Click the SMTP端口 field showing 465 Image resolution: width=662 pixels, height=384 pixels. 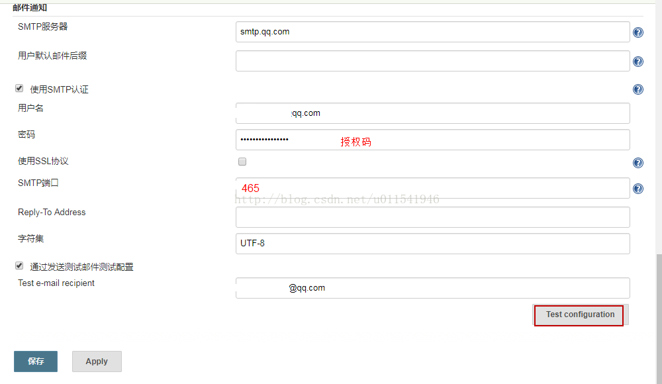click(430, 188)
